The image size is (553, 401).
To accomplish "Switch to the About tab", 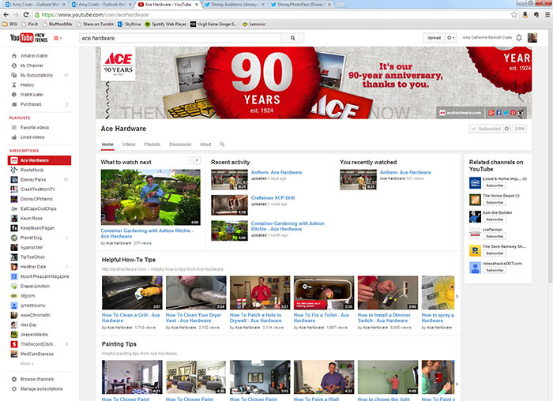I will click(205, 144).
